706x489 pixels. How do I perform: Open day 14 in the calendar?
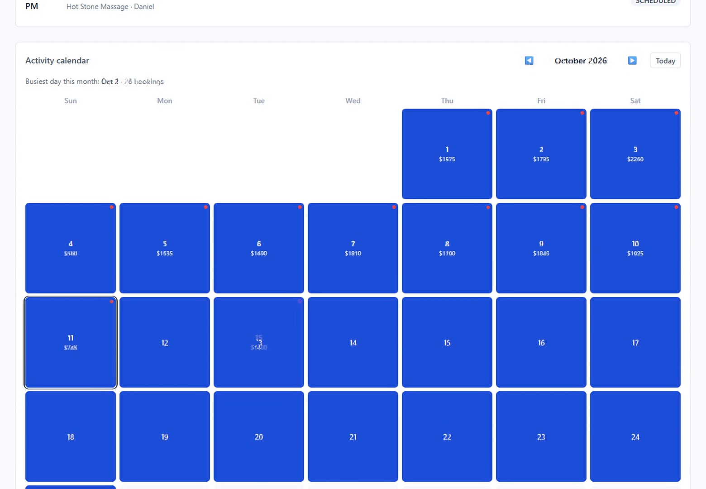(x=353, y=342)
